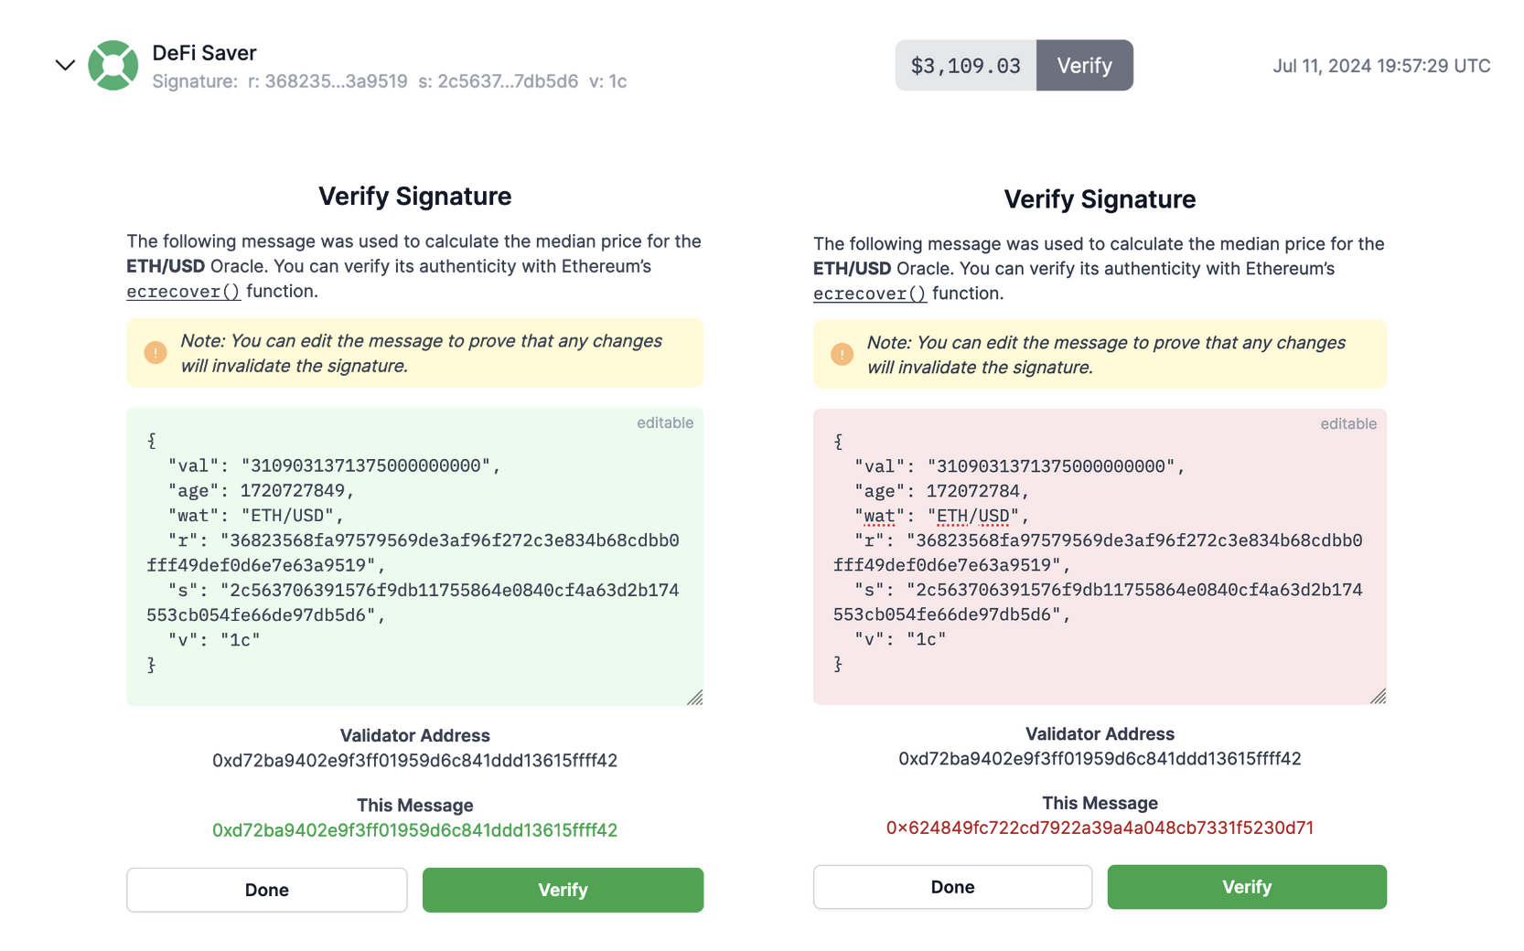Viewport: 1524px width, 951px height.
Task: Open ecrecover() link in right panel
Action: click(x=869, y=294)
